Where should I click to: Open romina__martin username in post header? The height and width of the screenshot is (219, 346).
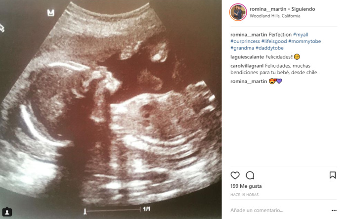[268, 9]
